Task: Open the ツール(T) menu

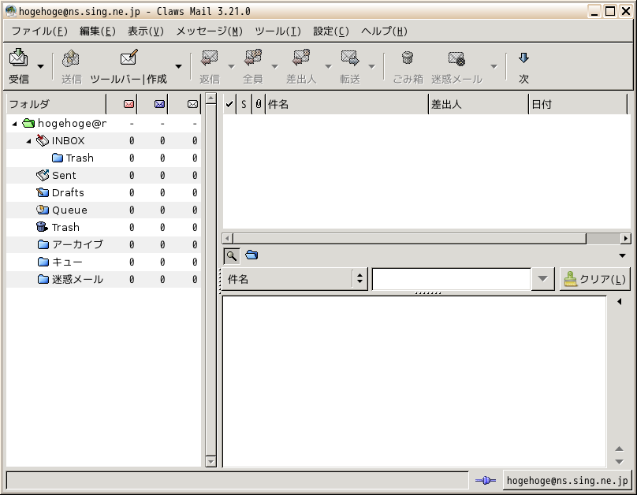Action: [278, 32]
